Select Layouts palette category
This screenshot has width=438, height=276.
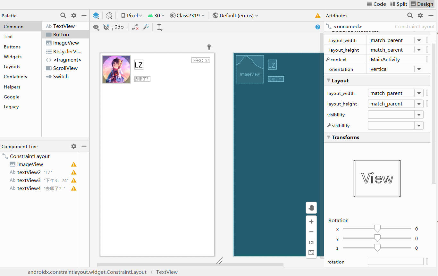21,67
